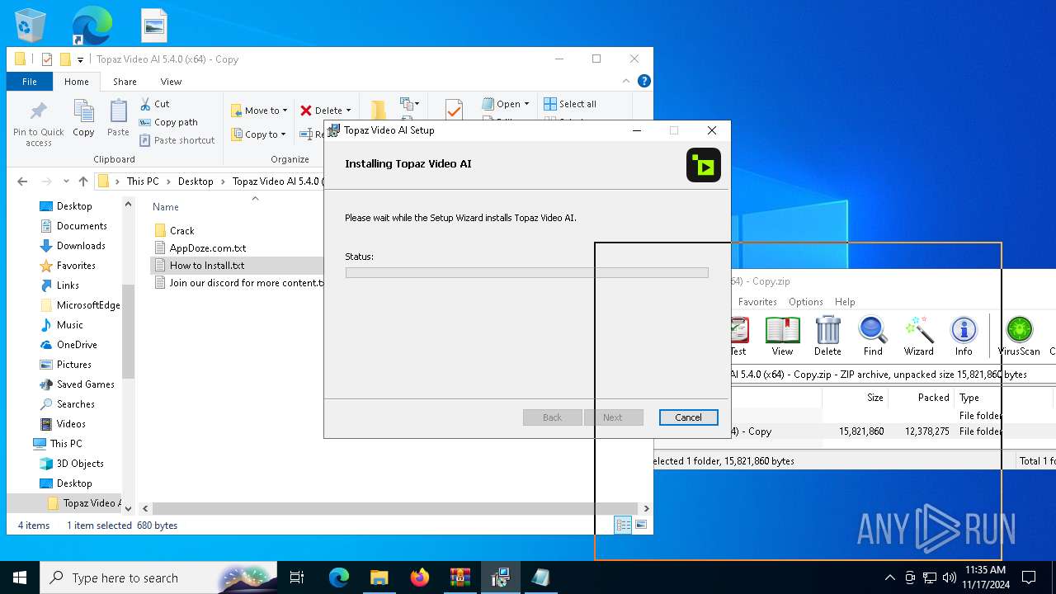Open the Delete dropdown in ribbon

(x=325, y=111)
